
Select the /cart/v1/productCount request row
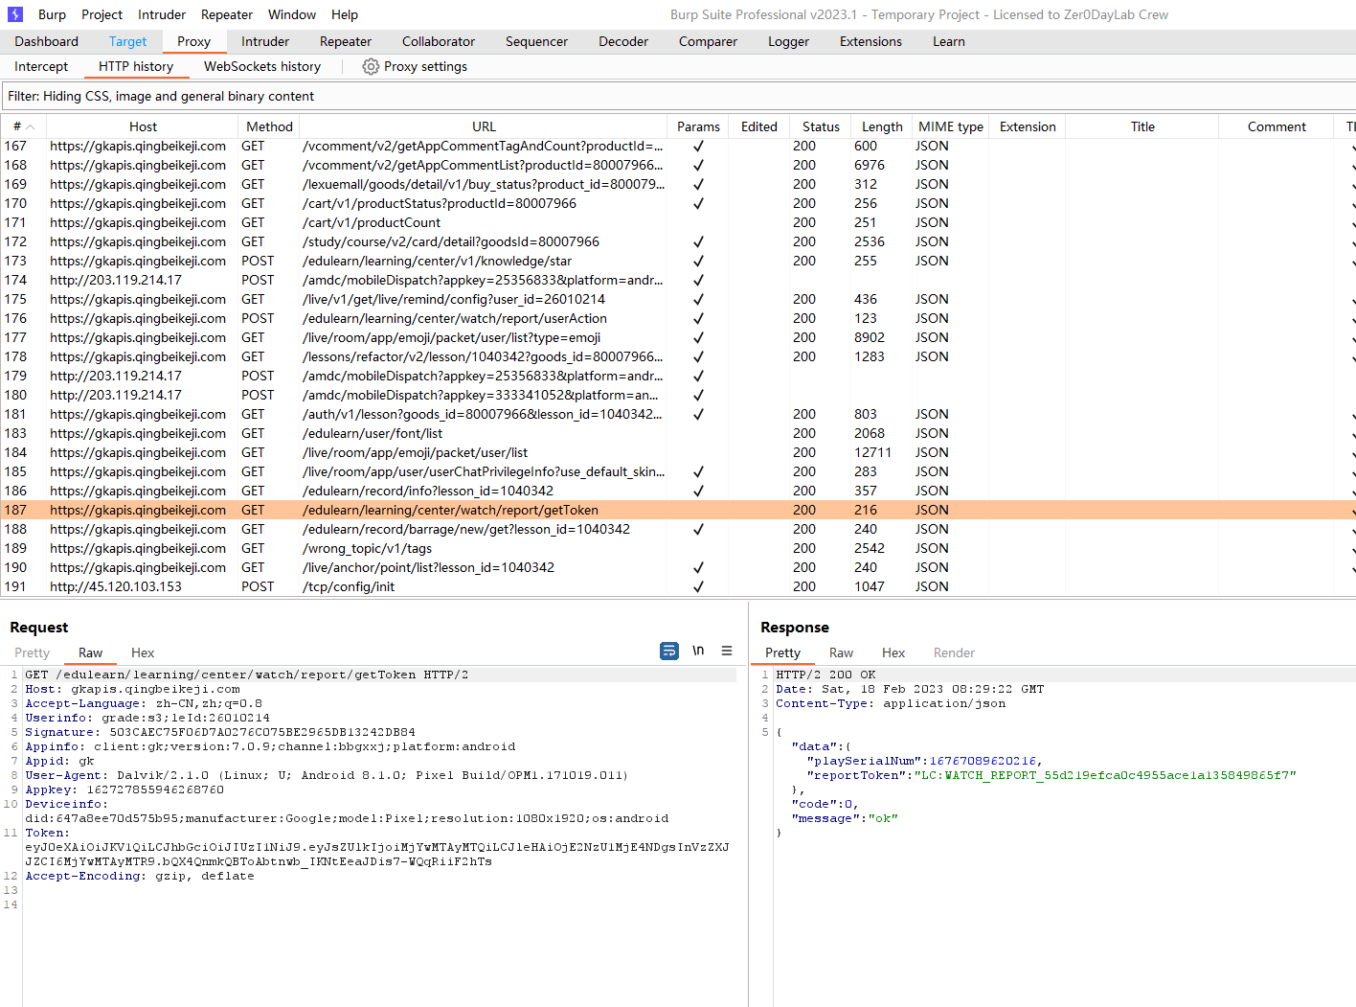pos(678,222)
